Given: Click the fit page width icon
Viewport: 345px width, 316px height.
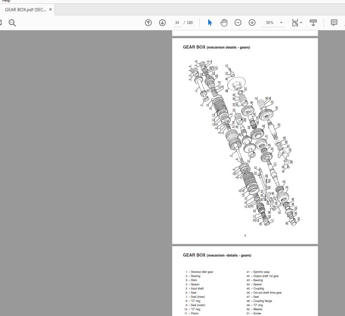Looking at the screenshot, I should click(x=295, y=23).
